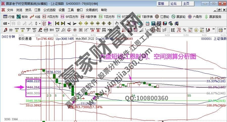Expand the candlestick style dropdown arrow

(40, 23)
